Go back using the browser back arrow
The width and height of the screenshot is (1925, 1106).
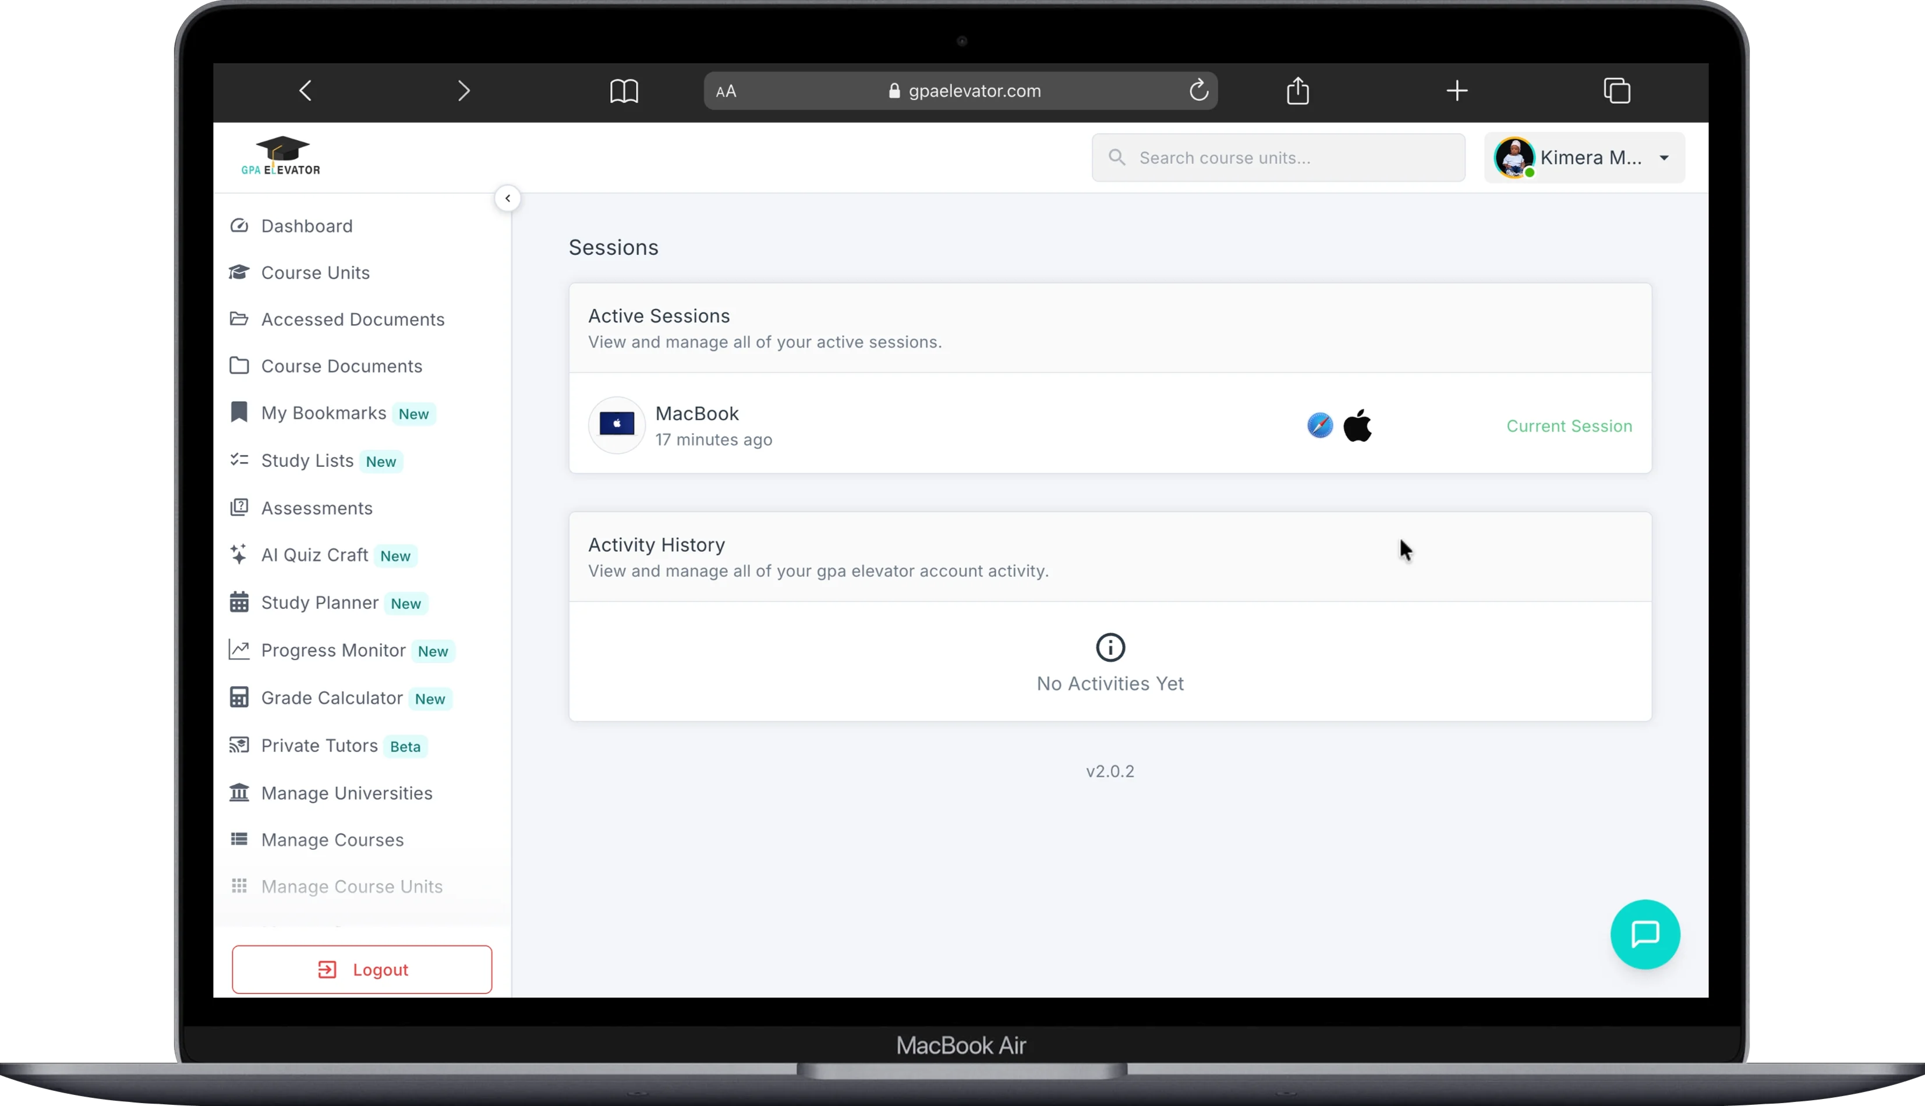305,91
